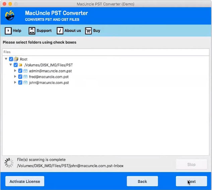This screenshot has height=190, width=212.
Task: Go back with the Back button
Action: pos(142,181)
